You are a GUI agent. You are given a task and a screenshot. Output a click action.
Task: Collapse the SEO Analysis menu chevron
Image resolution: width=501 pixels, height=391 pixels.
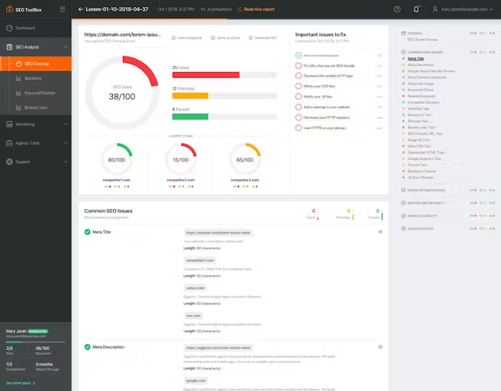coord(66,47)
